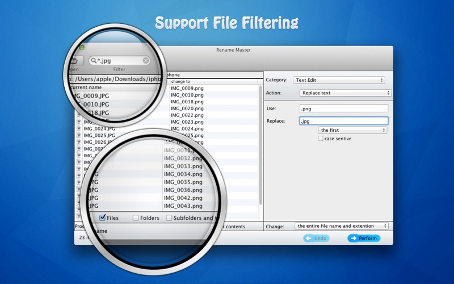Click the Use text field containing .png

tap(343, 108)
